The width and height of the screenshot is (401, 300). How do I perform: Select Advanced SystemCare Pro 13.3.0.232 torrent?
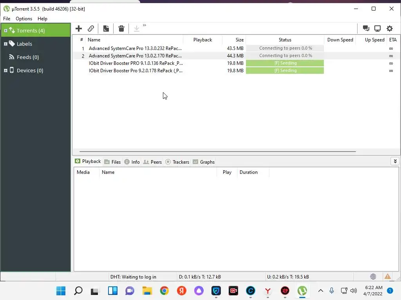(135, 48)
